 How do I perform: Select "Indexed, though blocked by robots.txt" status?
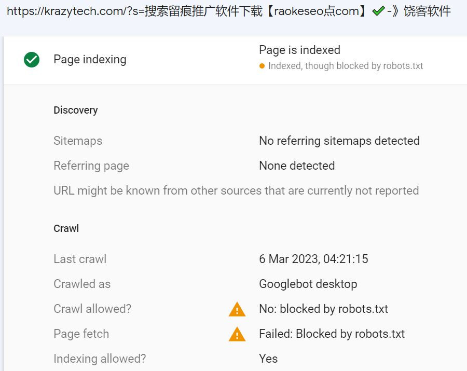pos(346,66)
